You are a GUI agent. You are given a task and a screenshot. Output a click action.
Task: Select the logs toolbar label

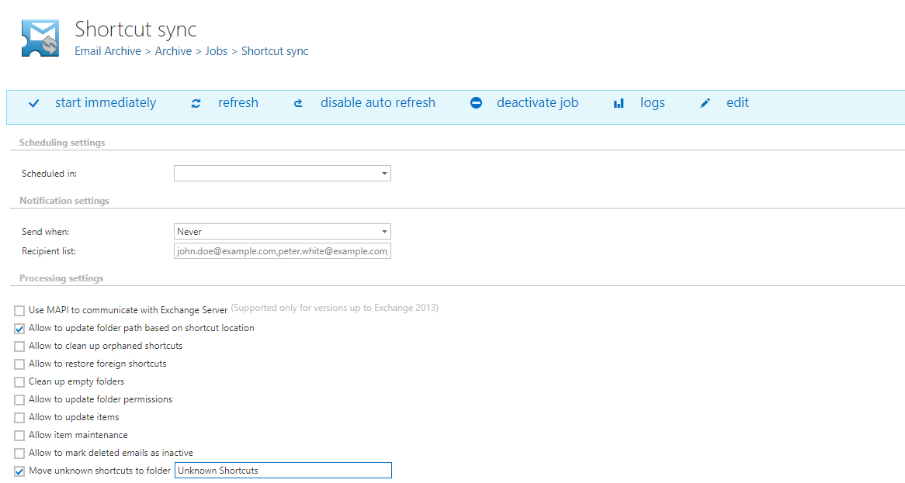tap(652, 103)
